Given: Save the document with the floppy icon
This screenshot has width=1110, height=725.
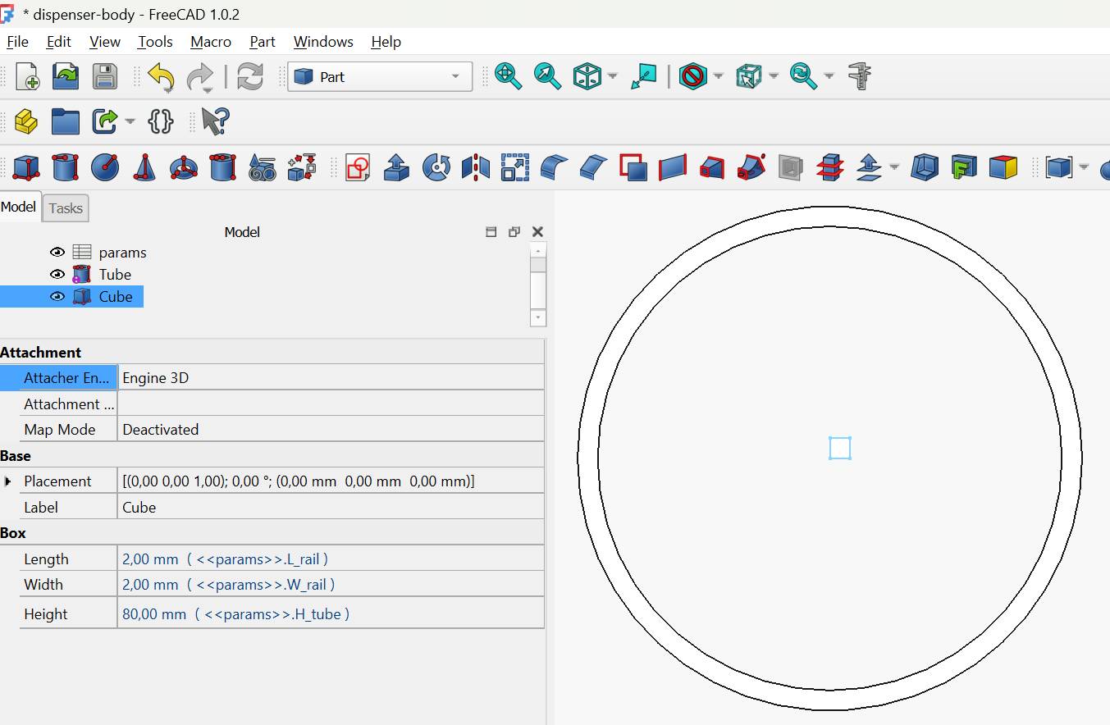Looking at the screenshot, I should click(x=105, y=77).
